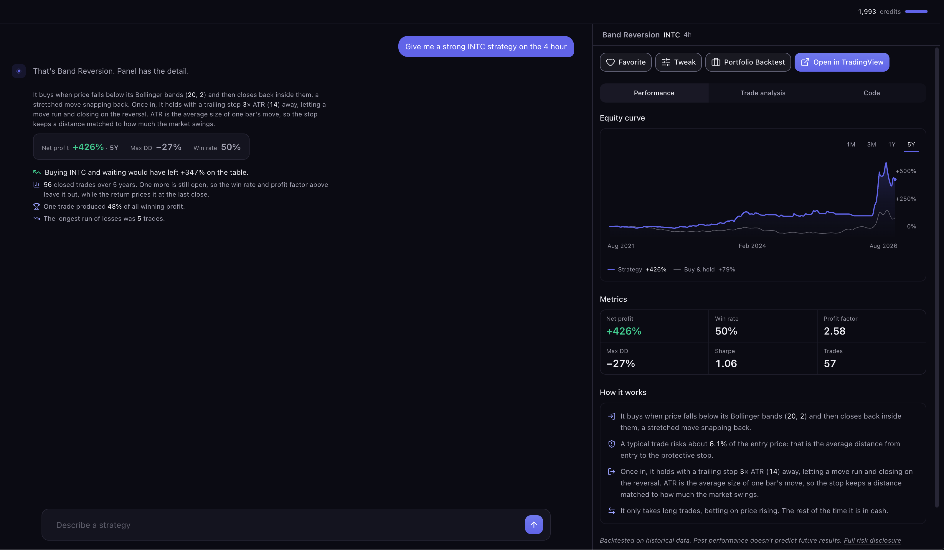Select the 3M chart range
Viewport: 944px width, 550px height.
871,145
